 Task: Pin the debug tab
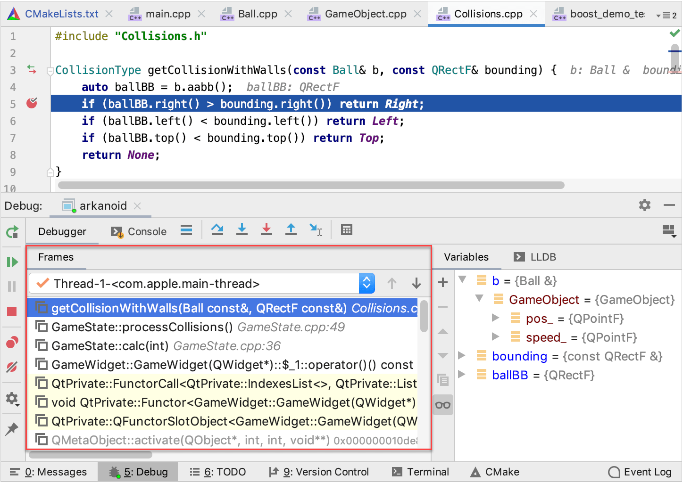[x=12, y=428]
